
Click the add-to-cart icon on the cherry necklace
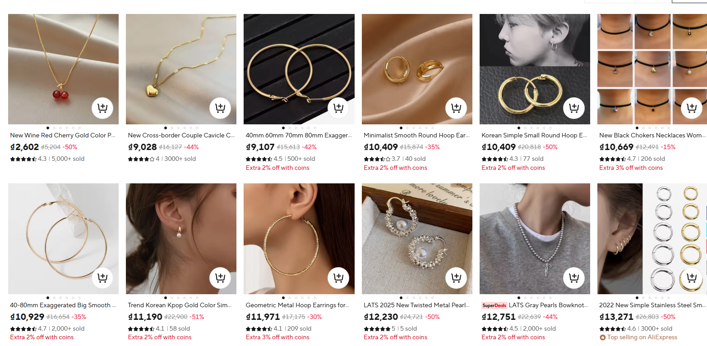pyautogui.click(x=102, y=108)
